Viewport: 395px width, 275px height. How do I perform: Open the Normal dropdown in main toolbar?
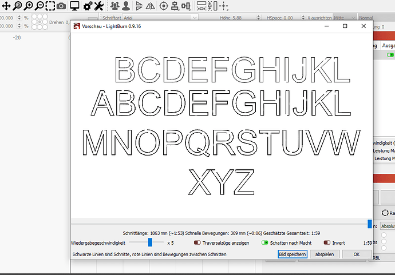pyautogui.click(x=376, y=18)
